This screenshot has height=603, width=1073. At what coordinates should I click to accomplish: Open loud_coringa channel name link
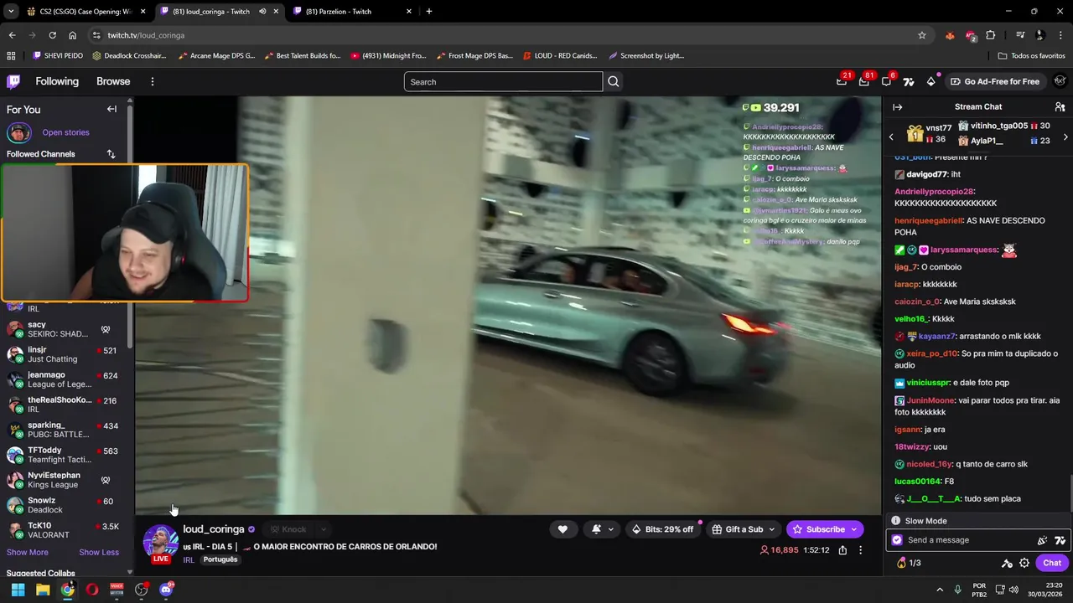(214, 529)
